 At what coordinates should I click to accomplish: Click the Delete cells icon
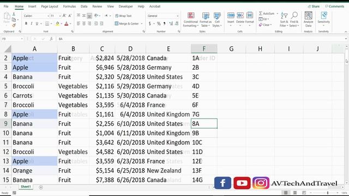240,16
